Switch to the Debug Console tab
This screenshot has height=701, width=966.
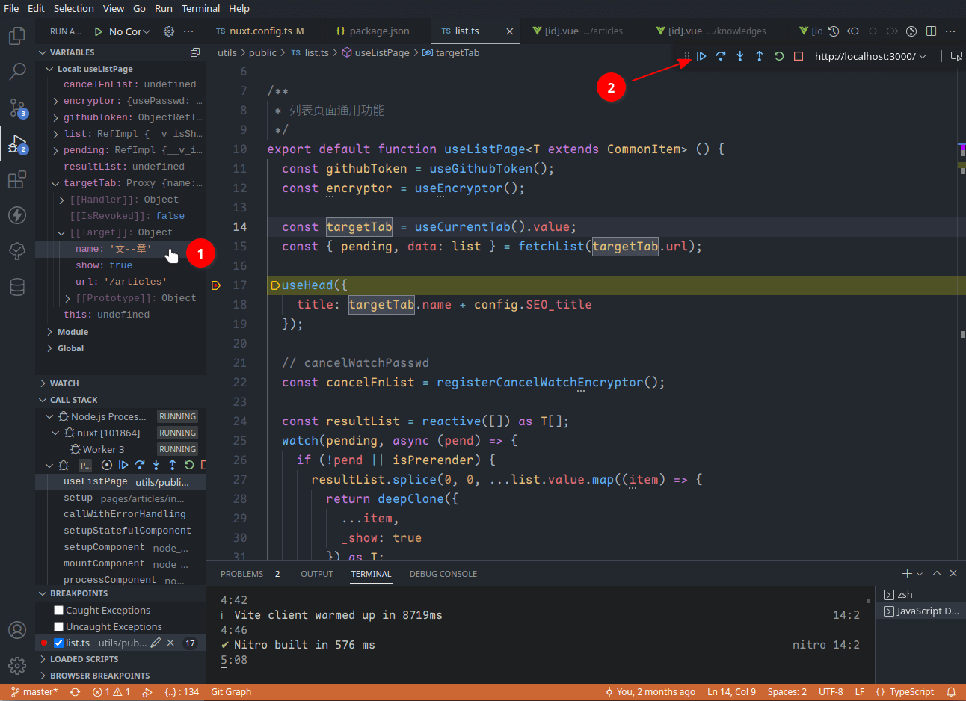[x=443, y=574]
